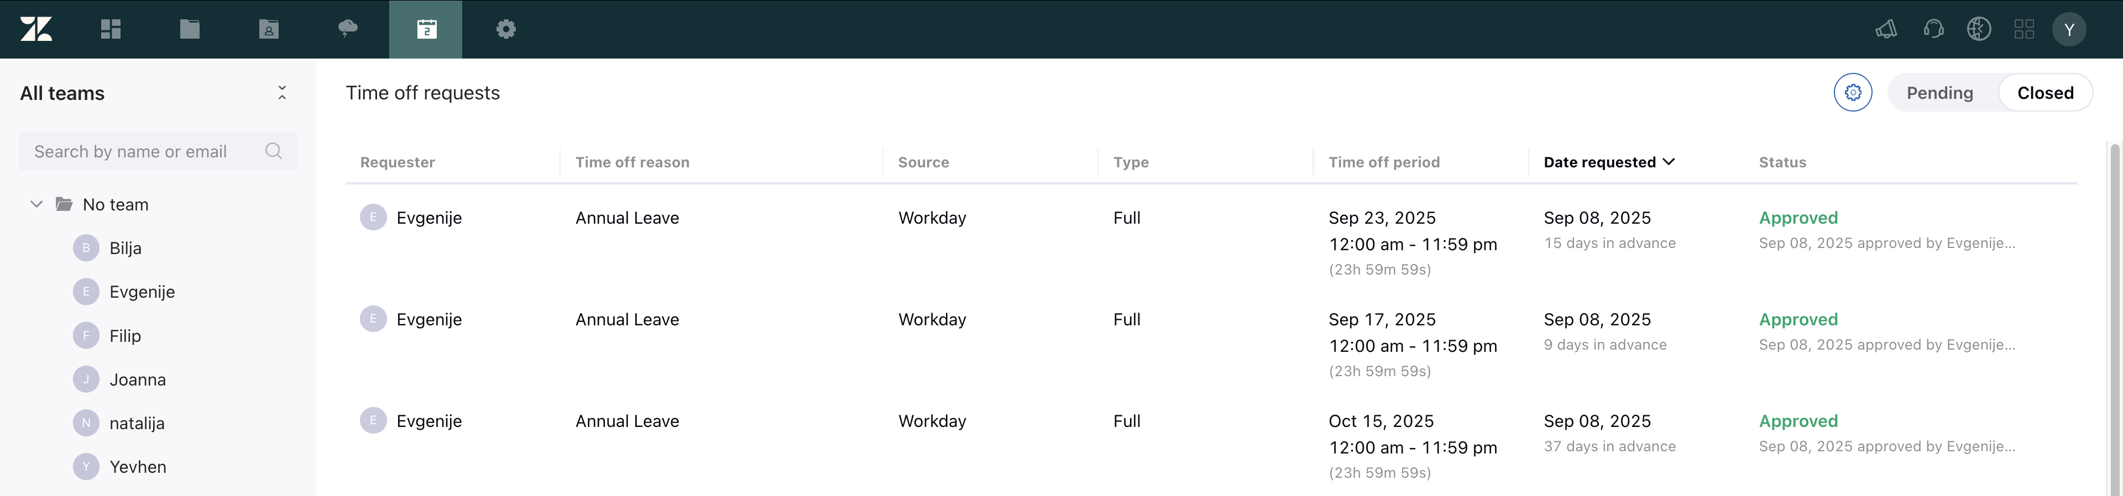Image resolution: width=2123 pixels, height=496 pixels.
Task: Click the Type column header
Action: 1131,162
